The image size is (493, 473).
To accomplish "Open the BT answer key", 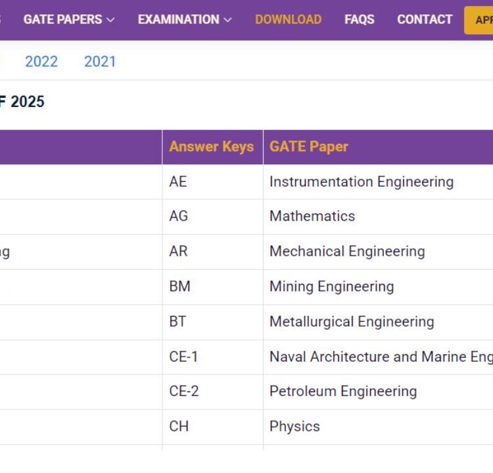I will point(177,321).
